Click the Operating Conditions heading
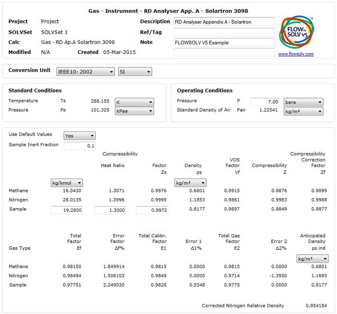337x314 pixels. tap(204, 91)
